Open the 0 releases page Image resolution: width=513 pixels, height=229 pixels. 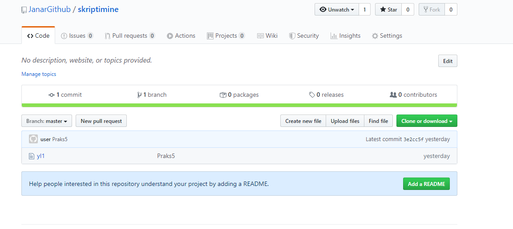click(x=326, y=95)
